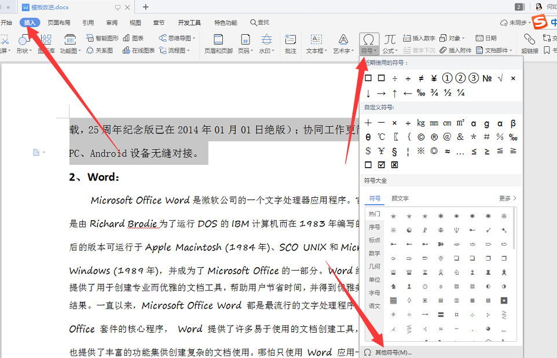Insert the № numero symbol
Image resolution: width=557 pixels, height=358 pixels.
coord(487,78)
